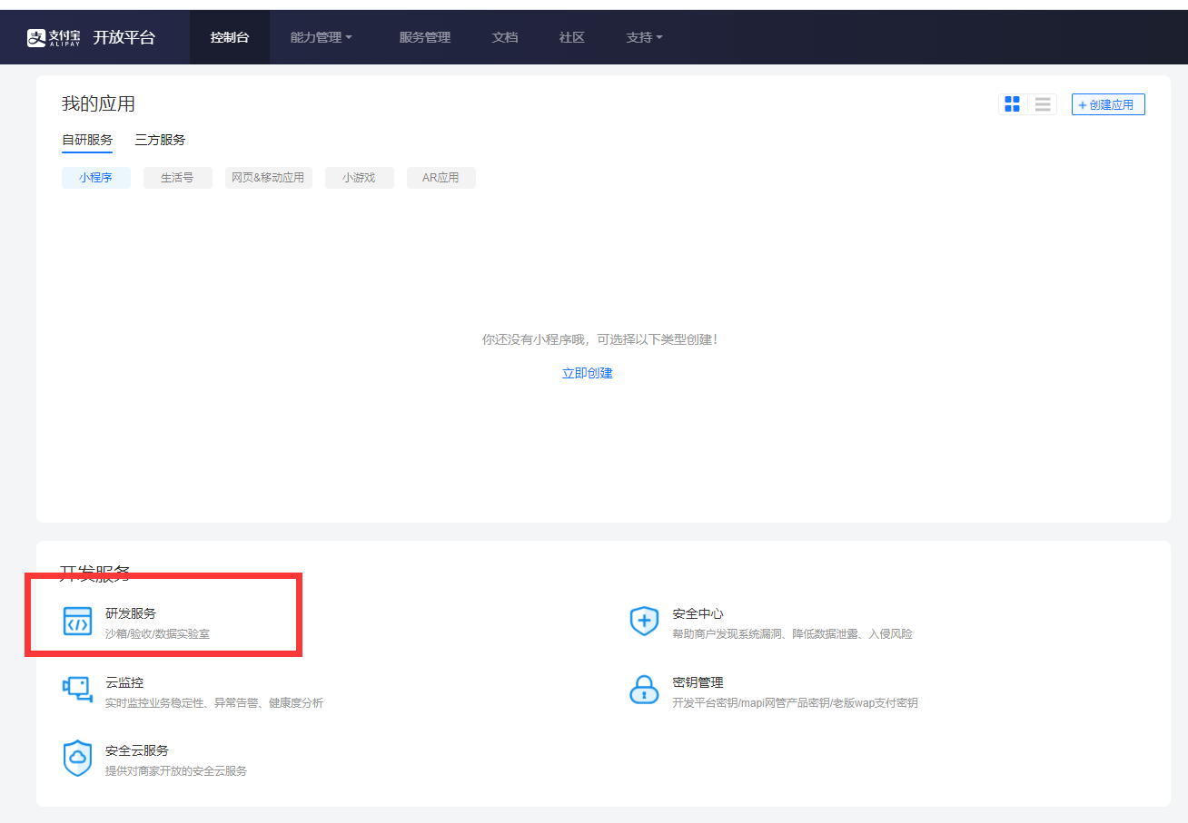The height and width of the screenshot is (823, 1188).
Task: Open the 控制台 nav tab
Action: [x=230, y=37]
